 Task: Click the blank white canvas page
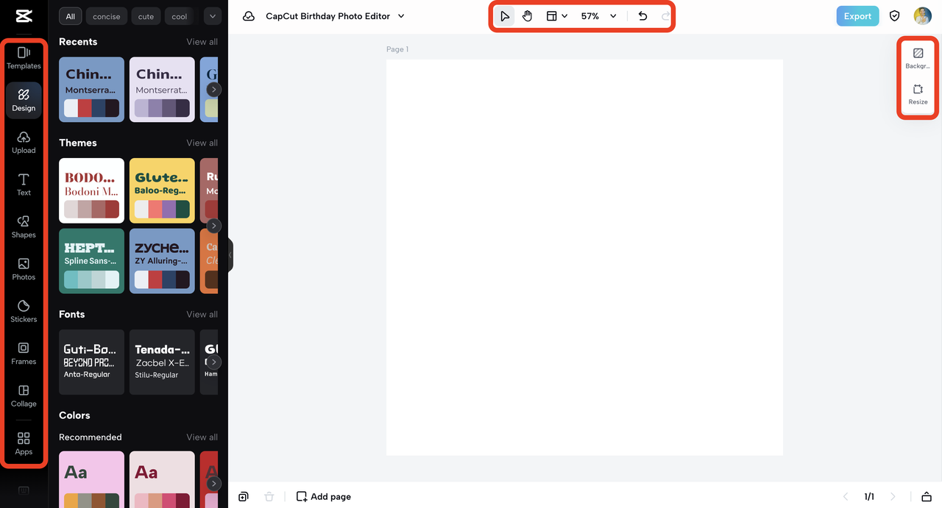coord(584,257)
